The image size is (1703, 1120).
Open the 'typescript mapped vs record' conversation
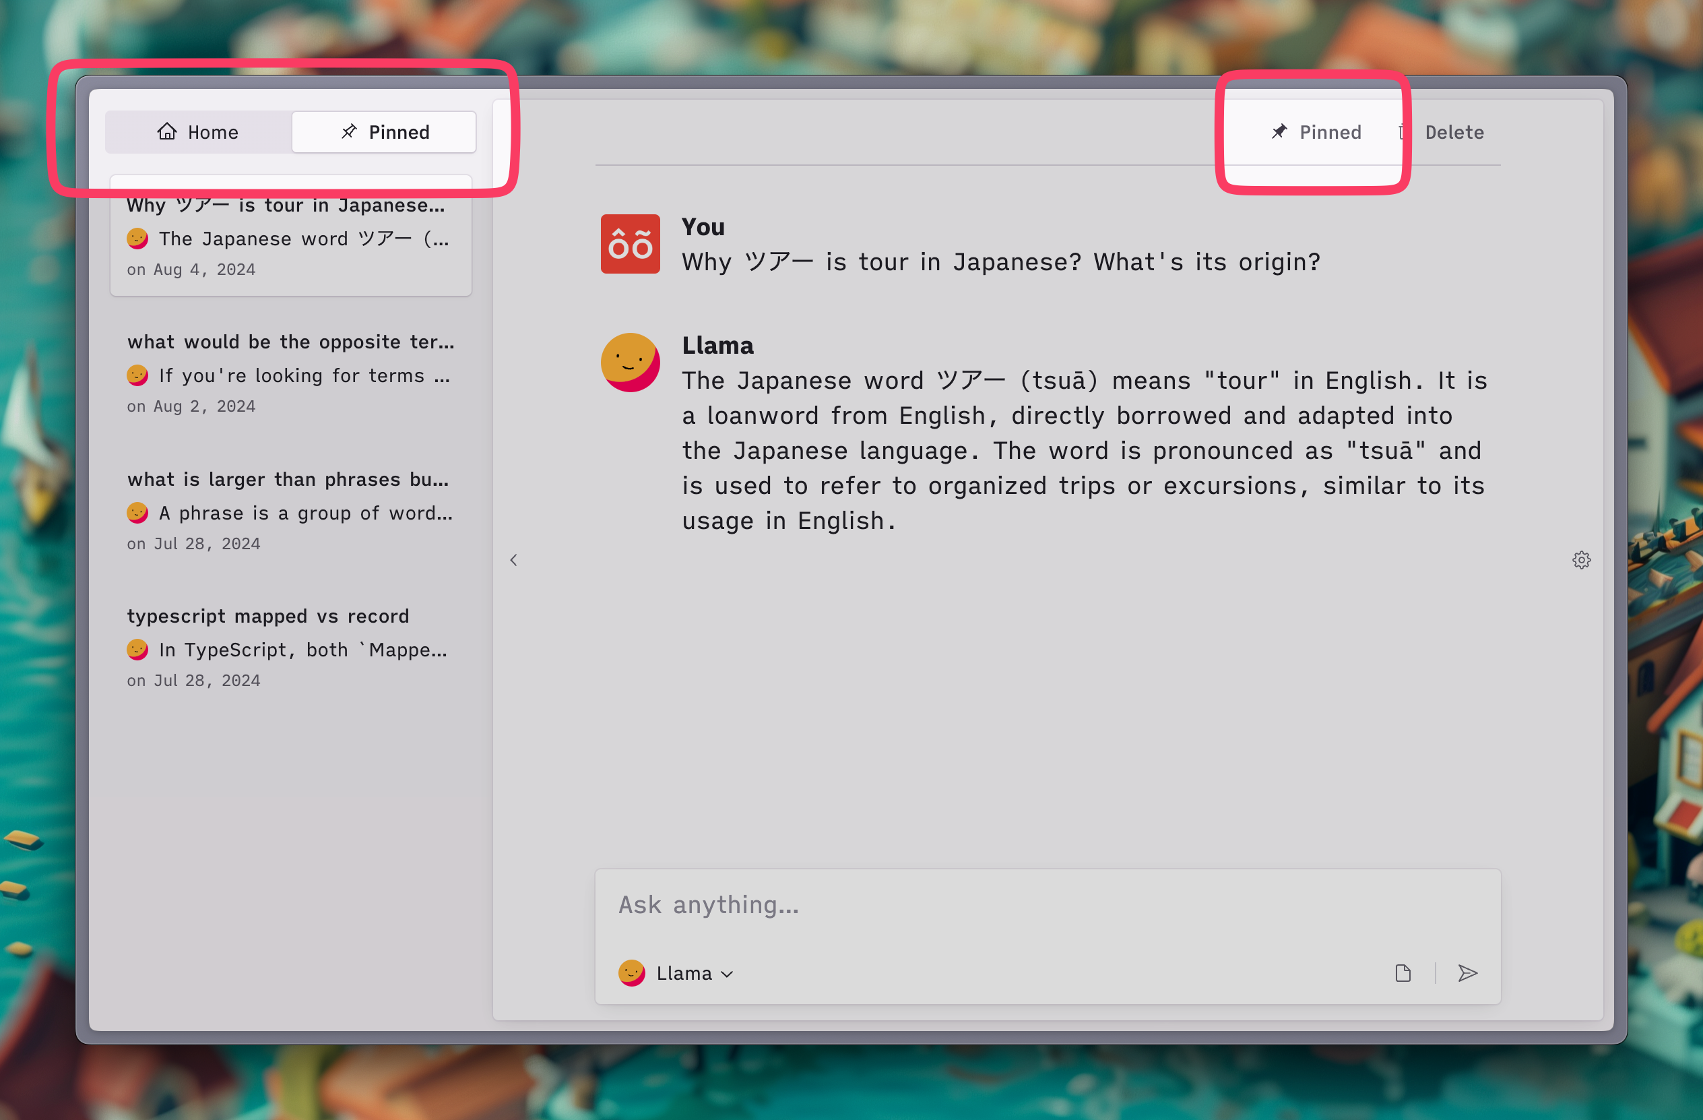click(x=290, y=648)
